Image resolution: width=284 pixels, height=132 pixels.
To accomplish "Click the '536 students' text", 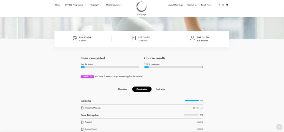I will [x=202, y=41].
